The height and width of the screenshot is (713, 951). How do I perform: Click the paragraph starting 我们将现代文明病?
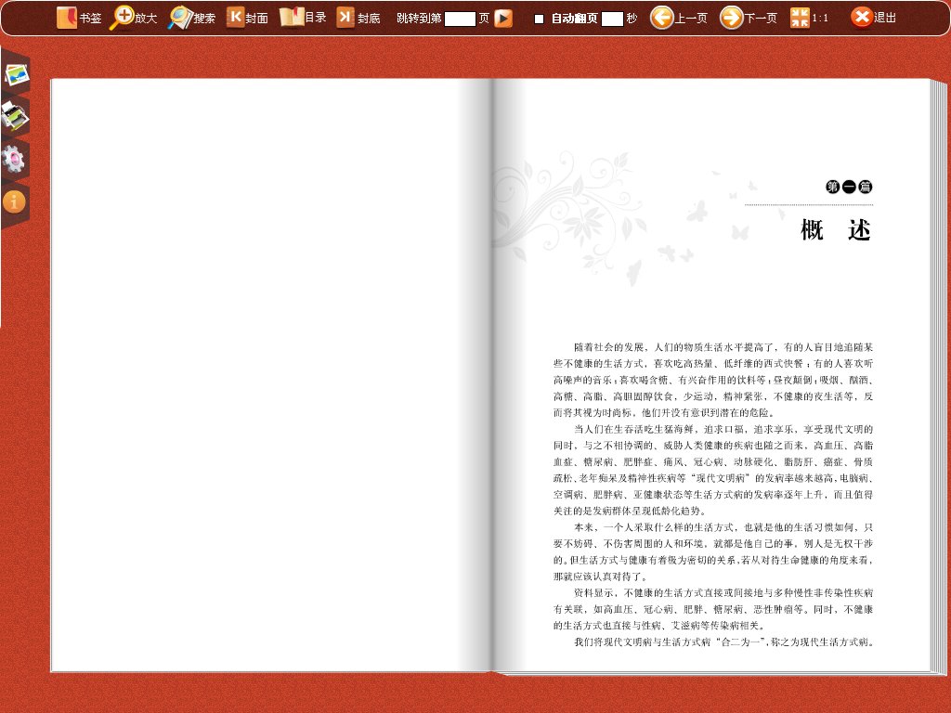pos(723,642)
